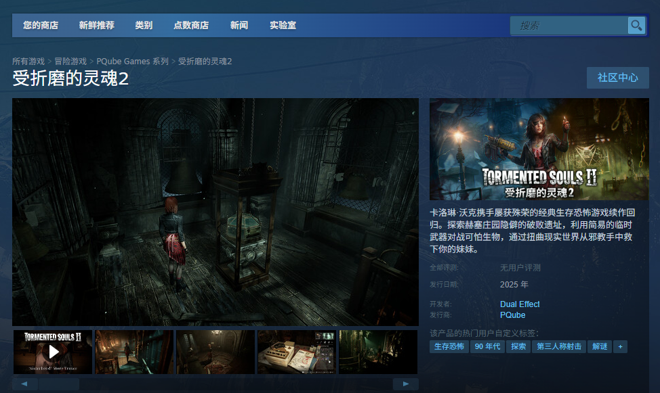
Task: Expand the 类别 menu
Action: pyautogui.click(x=144, y=25)
